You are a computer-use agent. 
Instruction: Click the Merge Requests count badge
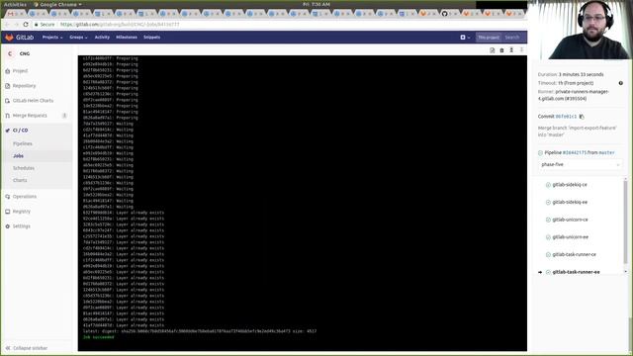coord(64,116)
